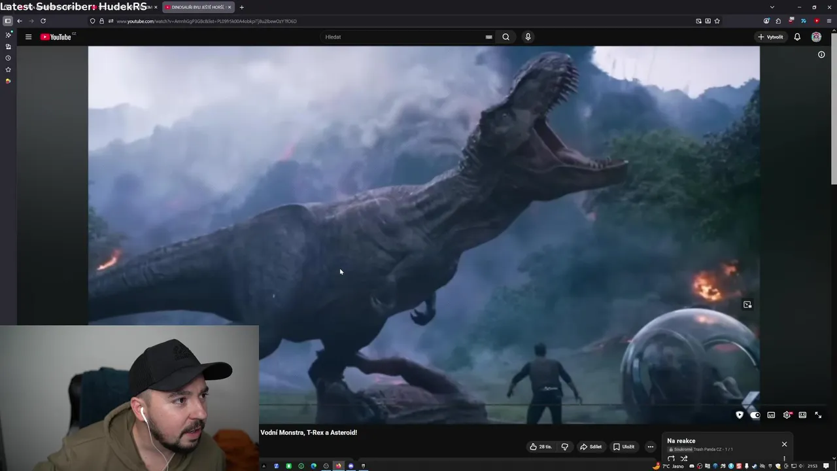Open the YouTube hamburger guide menu
This screenshot has width=837, height=471.
pos(28,37)
